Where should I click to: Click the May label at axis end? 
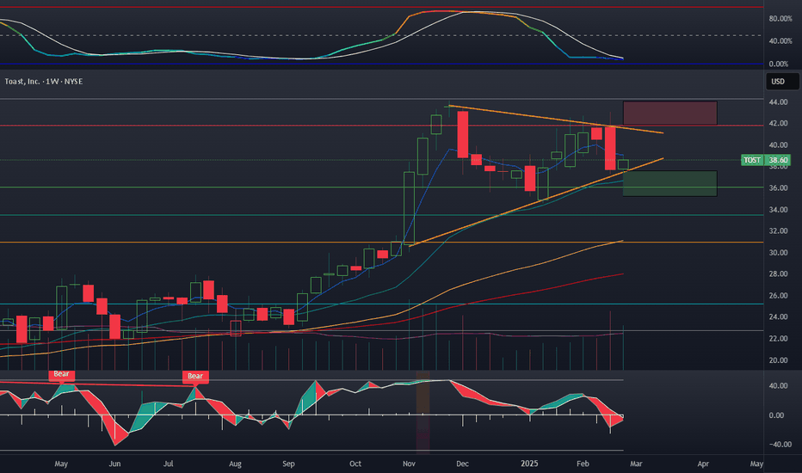click(756, 464)
